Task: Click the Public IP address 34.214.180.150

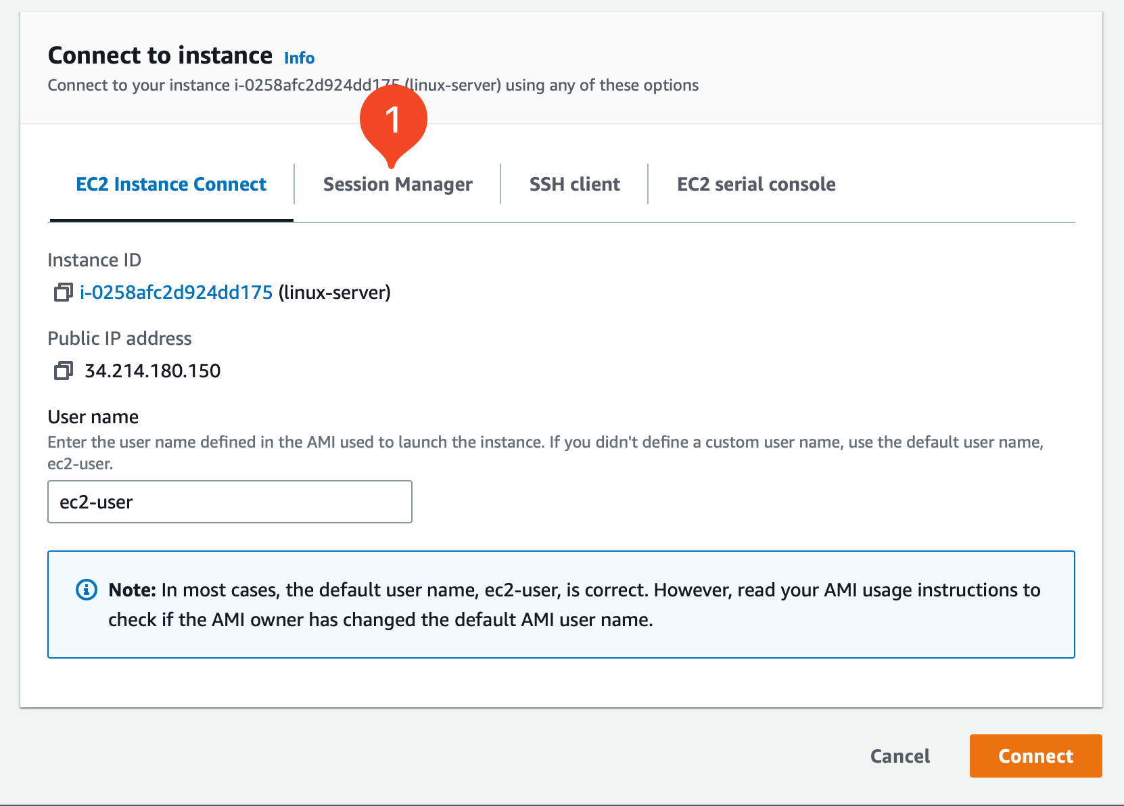Action: click(152, 371)
